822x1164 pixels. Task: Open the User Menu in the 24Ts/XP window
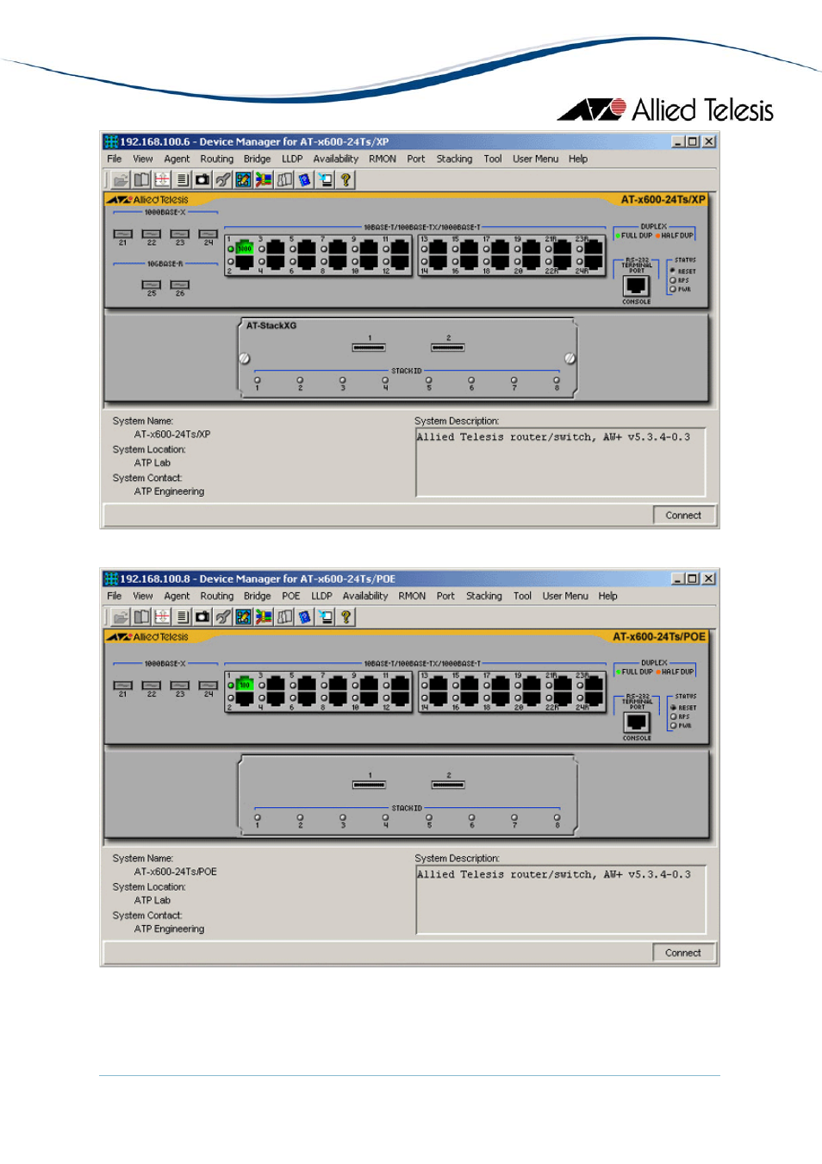[x=536, y=159]
